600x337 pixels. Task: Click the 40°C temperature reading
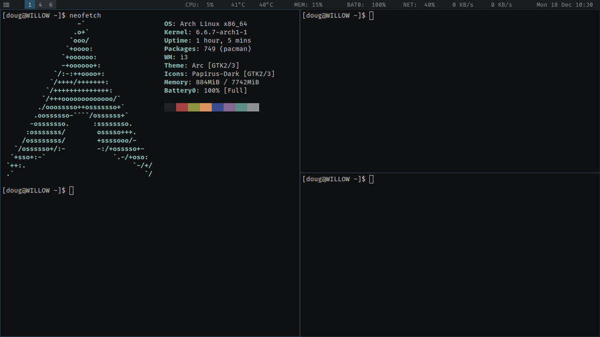click(x=266, y=5)
